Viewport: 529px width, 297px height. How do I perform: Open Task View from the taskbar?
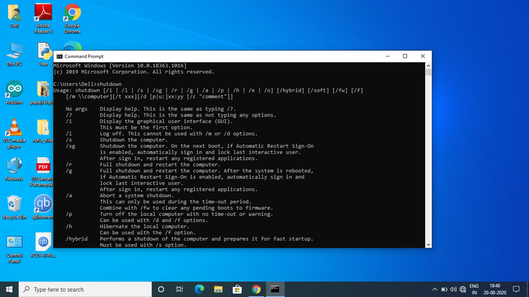coord(180,289)
